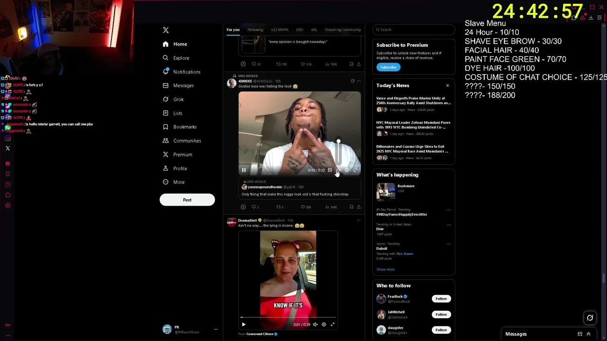Follow FearBuck

(x=441, y=299)
